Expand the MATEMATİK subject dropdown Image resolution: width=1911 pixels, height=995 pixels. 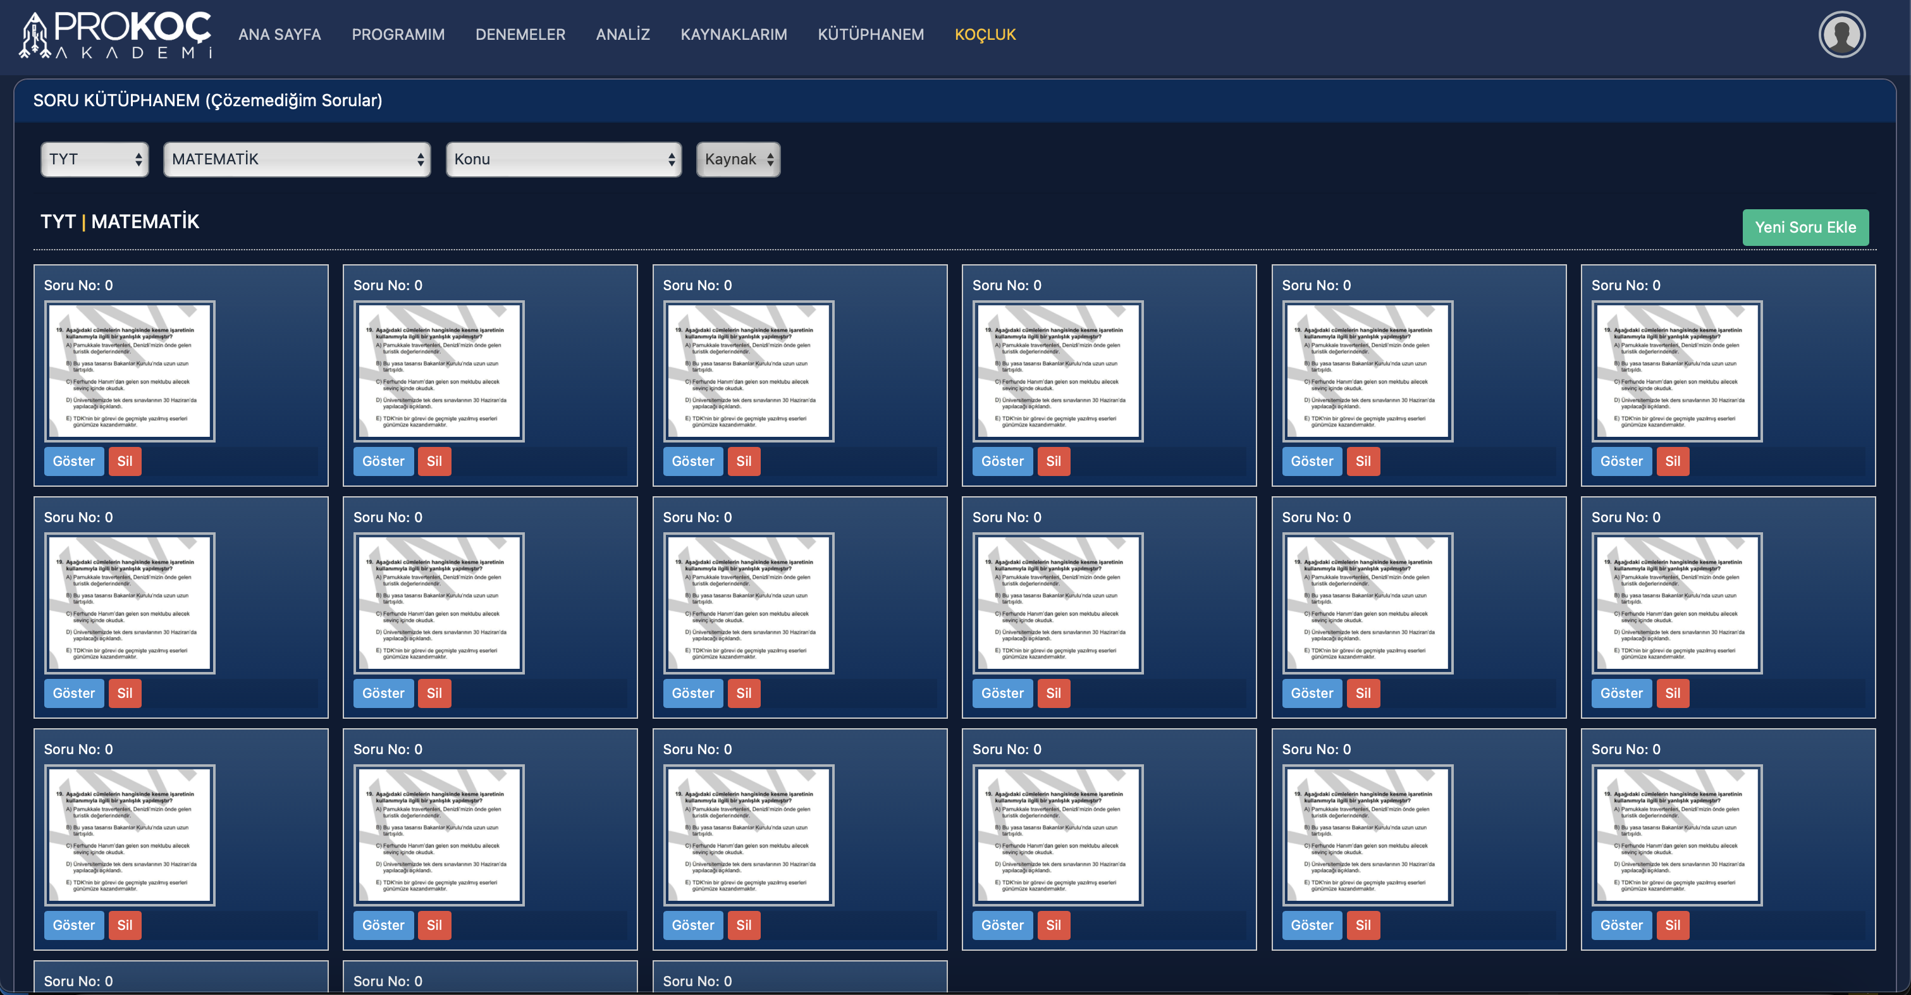pyautogui.click(x=297, y=159)
